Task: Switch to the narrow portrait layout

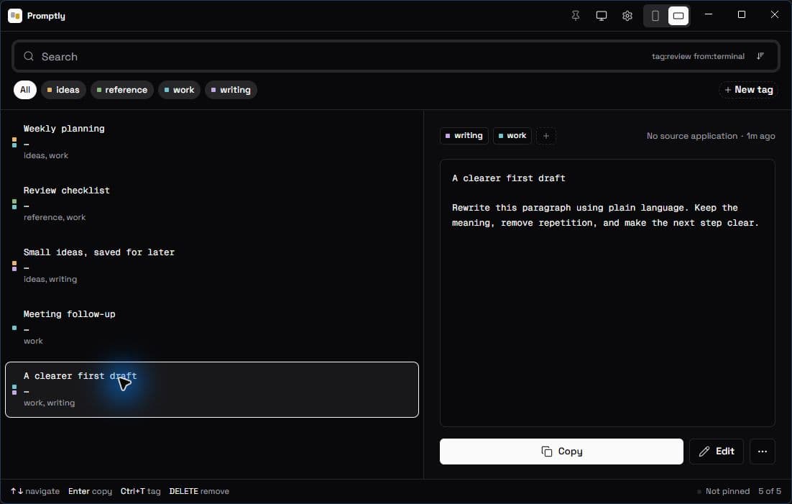Action: pos(655,16)
